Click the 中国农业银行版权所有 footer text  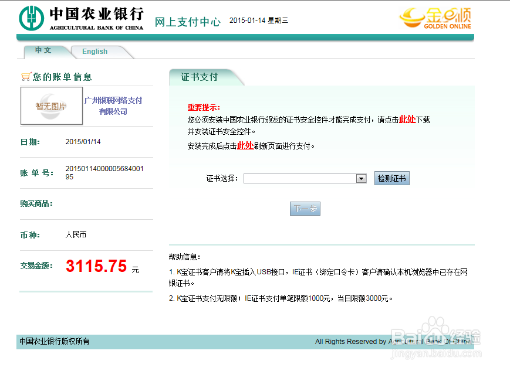point(55,341)
